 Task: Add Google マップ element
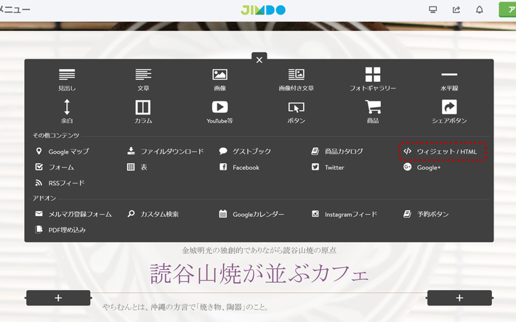tap(63, 152)
